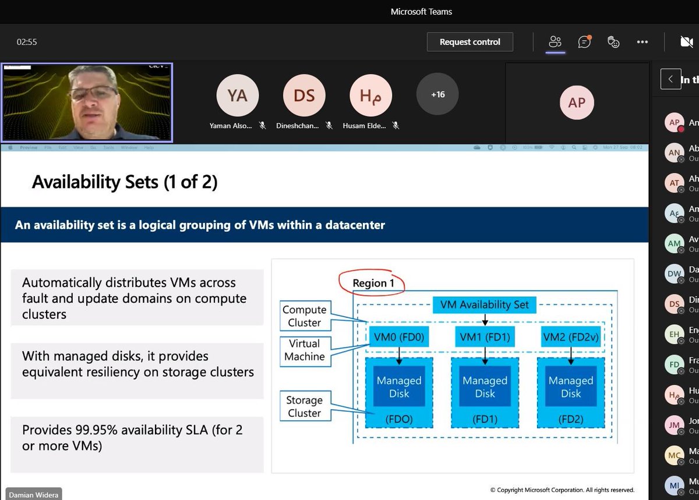
Task: Click the "Virtual Machine" label
Action: (x=304, y=350)
